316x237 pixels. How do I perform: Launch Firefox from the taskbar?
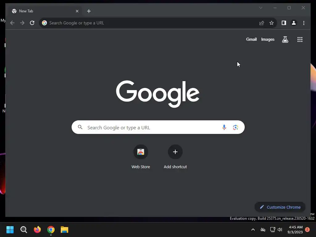point(37,230)
